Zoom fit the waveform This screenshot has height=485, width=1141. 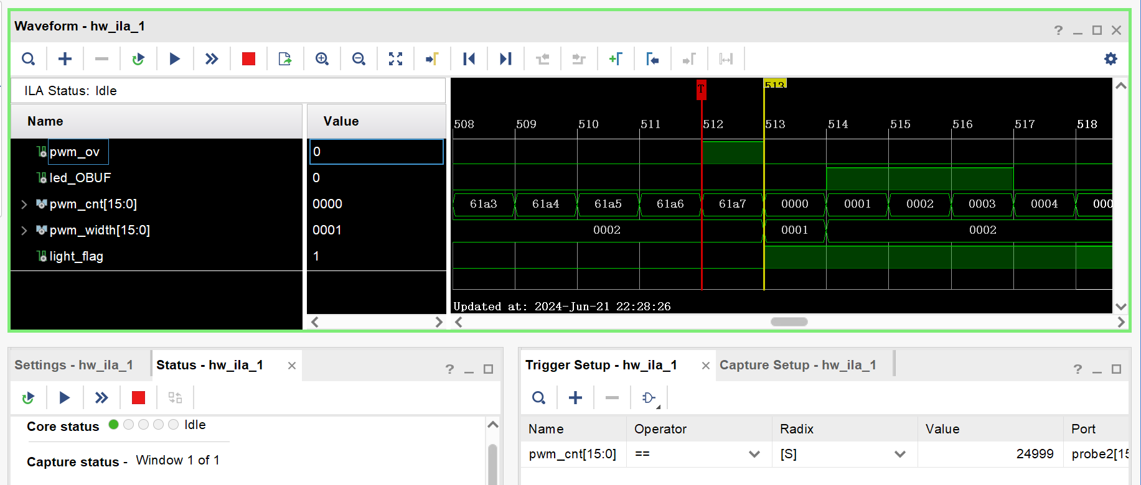395,59
